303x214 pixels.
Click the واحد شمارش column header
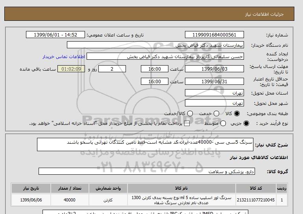coord(108,188)
